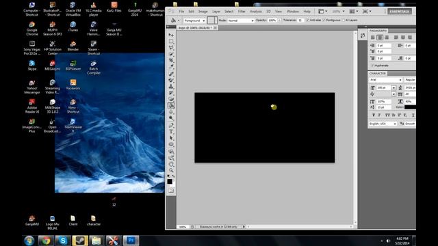
Task: Select the Hand tool
Action: click(x=171, y=164)
